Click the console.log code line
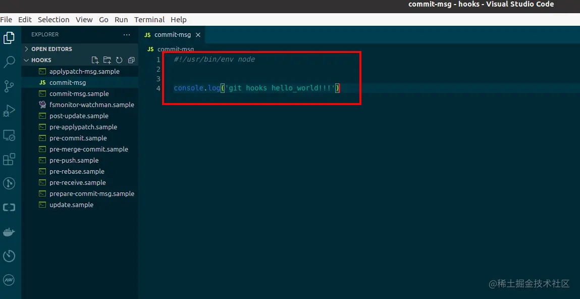The image size is (580, 299). coord(257,88)
